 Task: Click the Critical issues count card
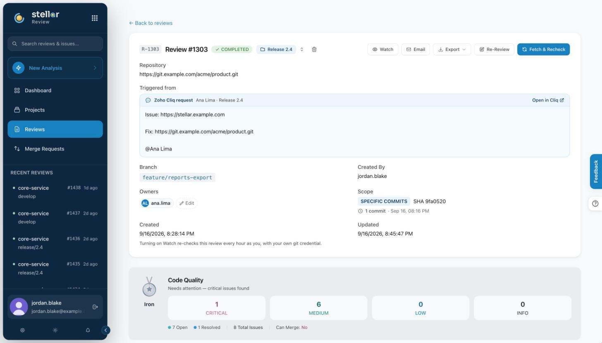click(217, 308)
